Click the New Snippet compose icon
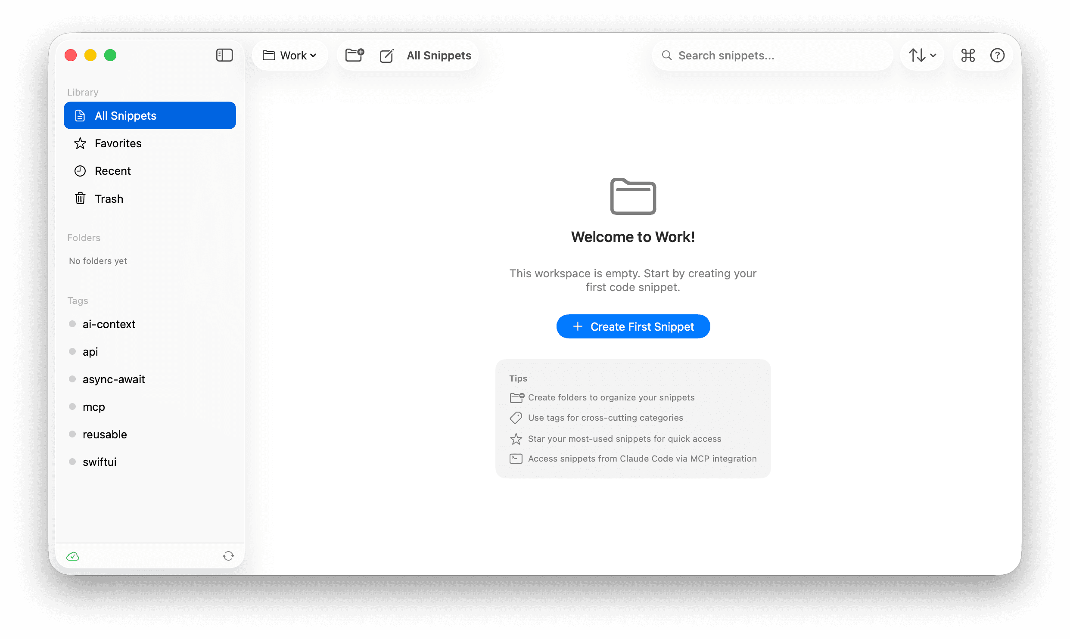This screenshot has height=639, width=1070. tap(387, 55)
